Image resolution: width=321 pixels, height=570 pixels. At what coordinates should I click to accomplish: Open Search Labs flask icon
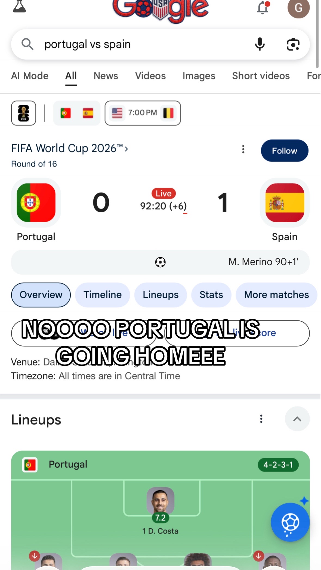19,6
